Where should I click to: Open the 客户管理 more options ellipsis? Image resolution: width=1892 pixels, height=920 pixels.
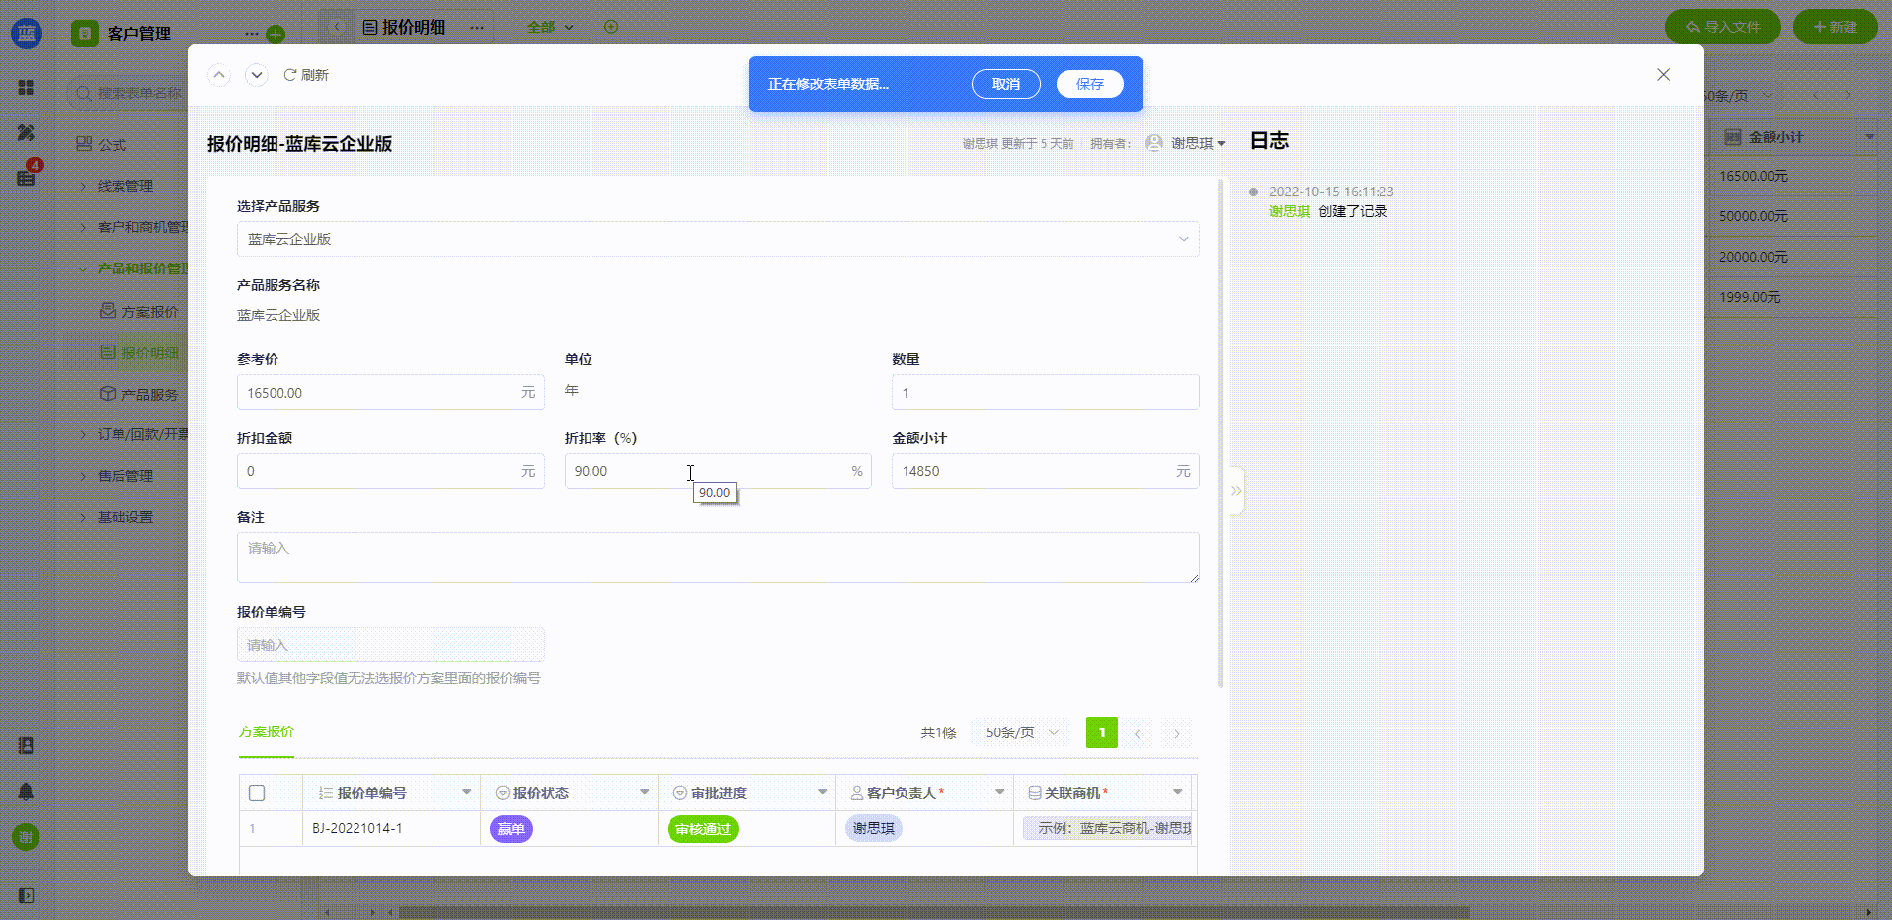pyautogui.click(x=251, y=34)
